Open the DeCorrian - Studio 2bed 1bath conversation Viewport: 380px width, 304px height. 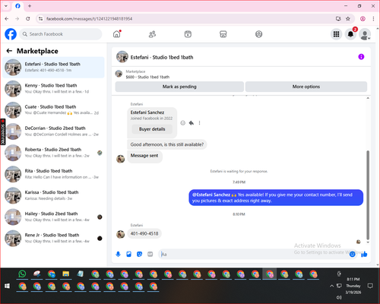click(x=53, y=131)
